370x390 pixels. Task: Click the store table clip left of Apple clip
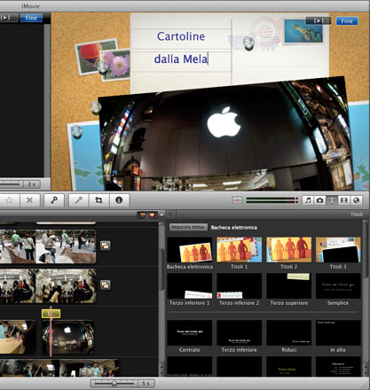[17, 337]
